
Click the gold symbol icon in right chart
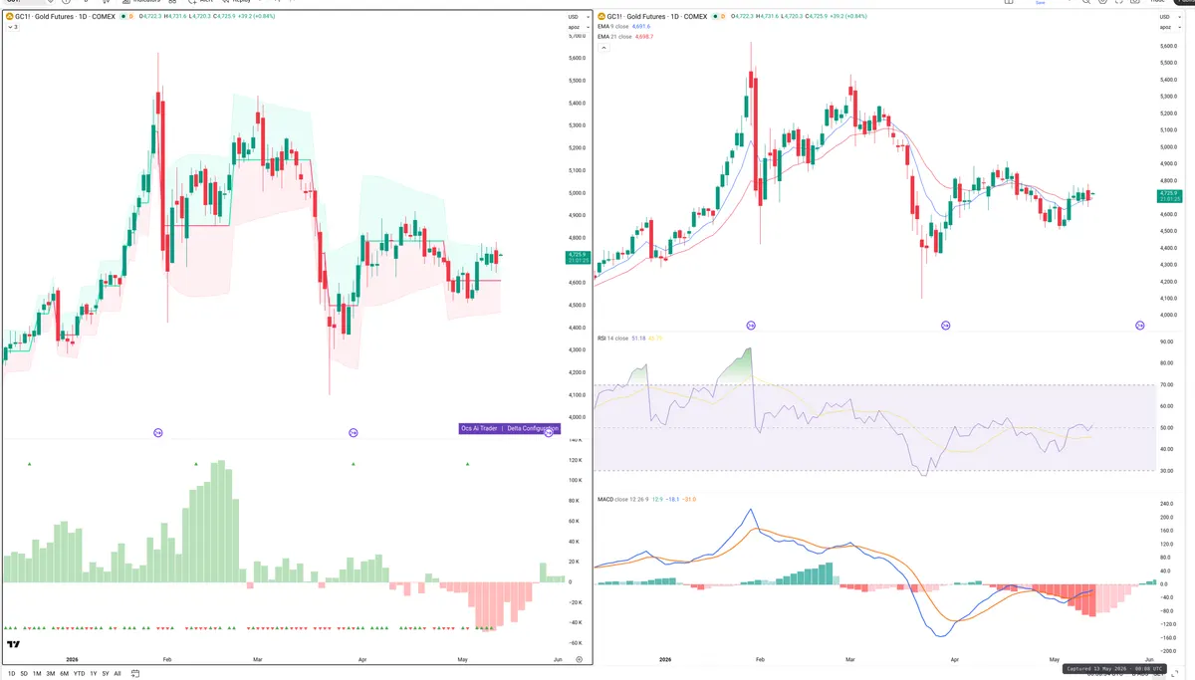[601, 16]
